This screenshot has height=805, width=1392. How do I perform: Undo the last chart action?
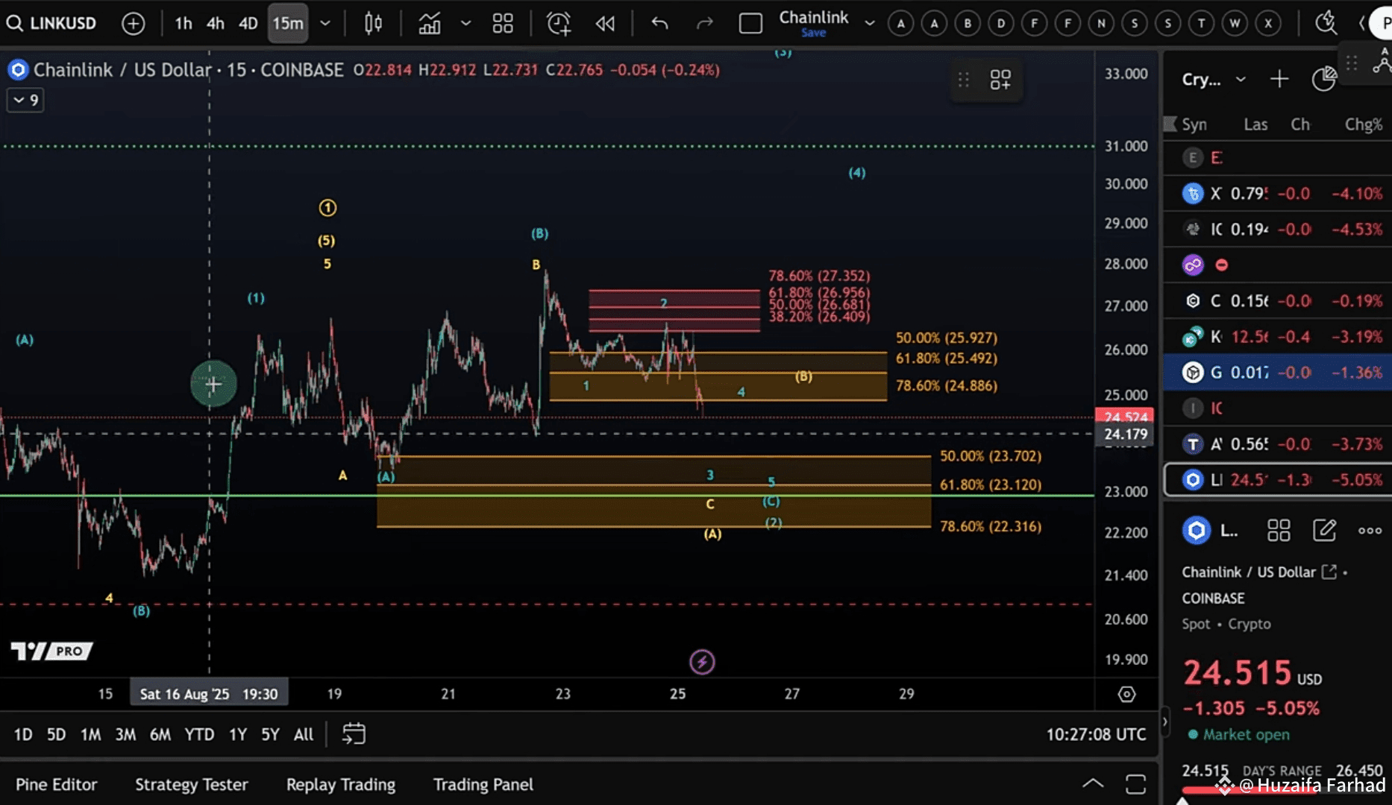pyautogui.click(x=659, y=23)
